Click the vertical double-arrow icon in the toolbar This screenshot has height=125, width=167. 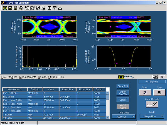point(50,8)
